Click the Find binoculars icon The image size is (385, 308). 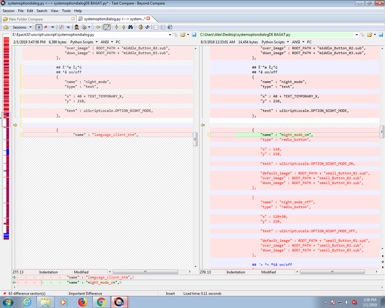pos(131,27)
